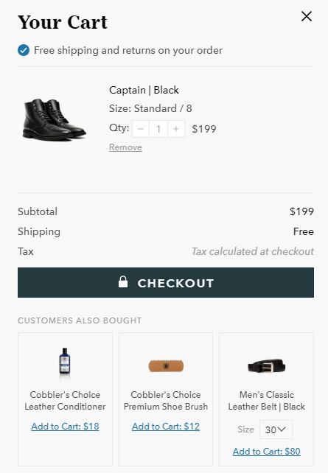Image resolution: width=328 pixels, height=473 pixels.
Task: Increase quantity with the plus button
Action: point(176,129)
